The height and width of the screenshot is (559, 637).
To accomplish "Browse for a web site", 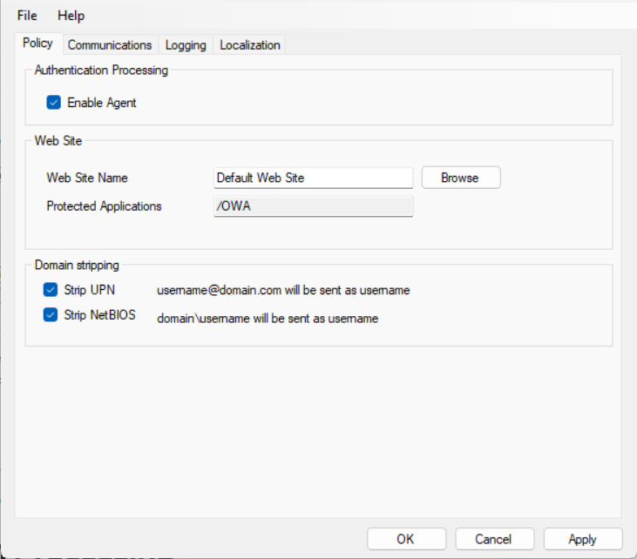I will click(461, 178).
